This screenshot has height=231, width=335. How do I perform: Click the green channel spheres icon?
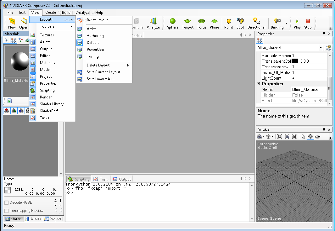[14, 111]
